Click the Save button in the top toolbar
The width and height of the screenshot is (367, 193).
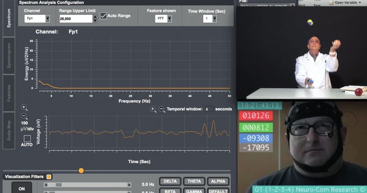click(317, 4)
